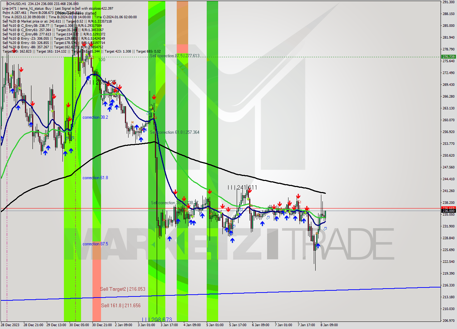This screenshot has height=329, width=457.
Task: Click the BCHUSD,H1 symbol title text
Action: pyautogui.click(x=16, y=3)
